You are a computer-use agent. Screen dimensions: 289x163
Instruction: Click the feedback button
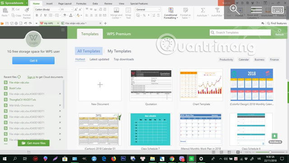coord(275,142)
